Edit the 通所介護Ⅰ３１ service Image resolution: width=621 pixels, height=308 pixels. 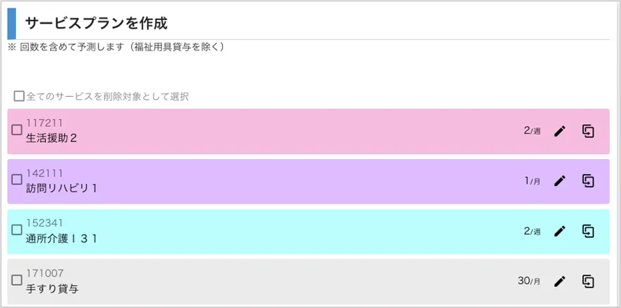[560, 231]
